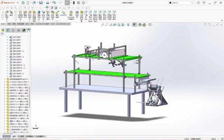The image size is (224, 140).
Task: Toggle Hide/Show Items in the view toolbar
Action: click(x=134, y=25)
